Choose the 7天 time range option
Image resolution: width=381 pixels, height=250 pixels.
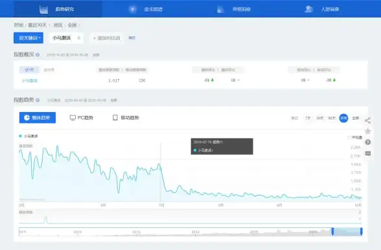point(308,118)
